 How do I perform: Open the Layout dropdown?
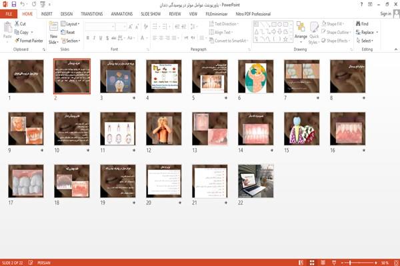tap(70, 24)
